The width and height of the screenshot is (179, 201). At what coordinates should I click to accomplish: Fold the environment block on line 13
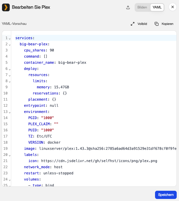[x=10, y=112]
